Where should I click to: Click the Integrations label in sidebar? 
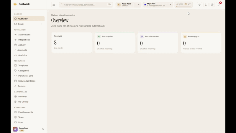tap(24, 40)
